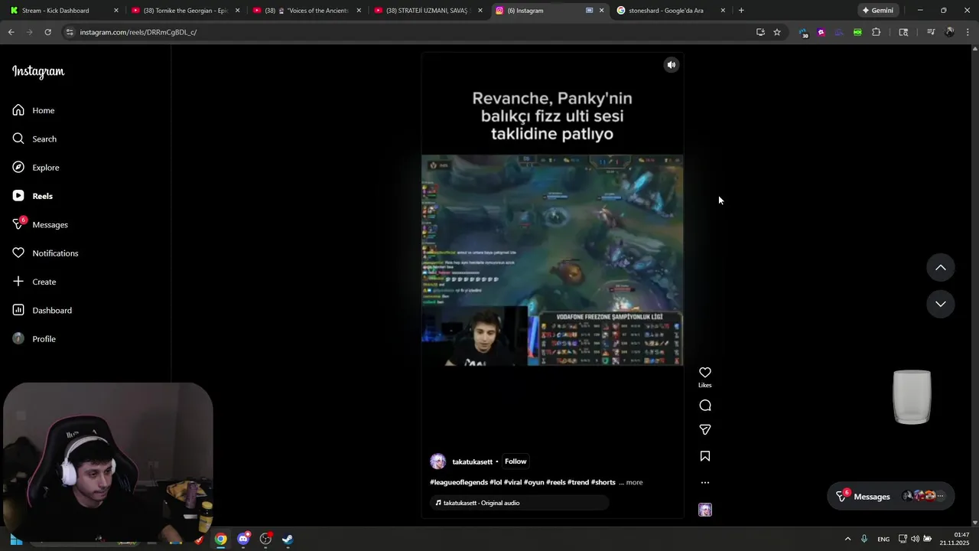Open Gemini in Chrome
The image size is (979, 551).
point(878,11)
